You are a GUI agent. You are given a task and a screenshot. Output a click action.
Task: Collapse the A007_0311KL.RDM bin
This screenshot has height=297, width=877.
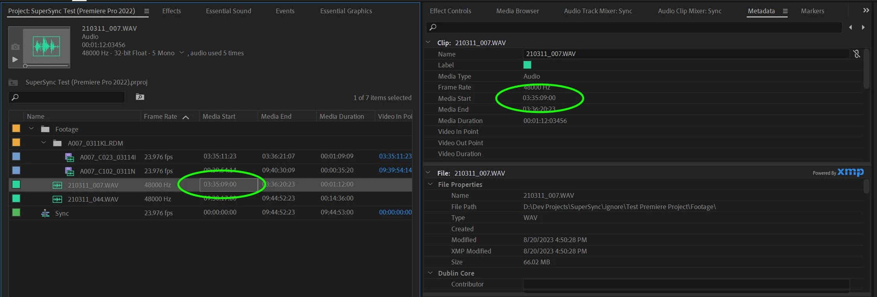(44, 143)
